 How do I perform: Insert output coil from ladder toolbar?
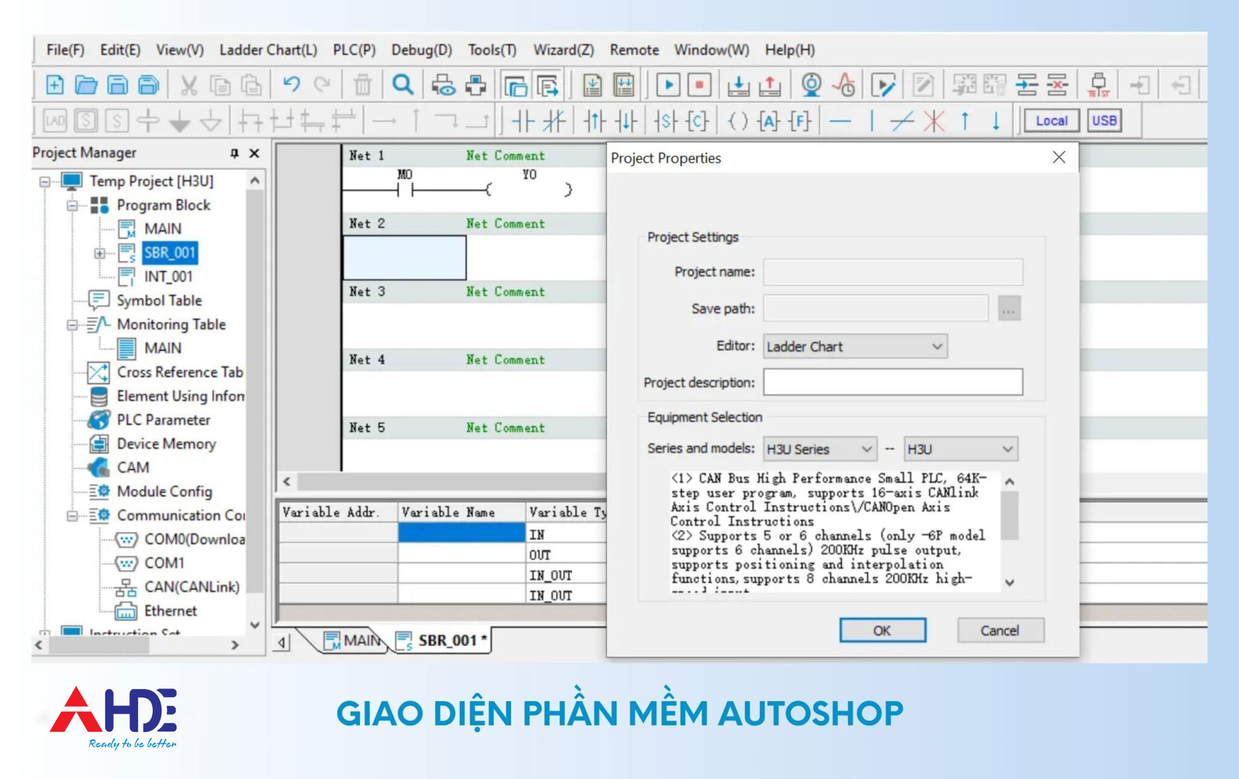[x=737, y=121]
